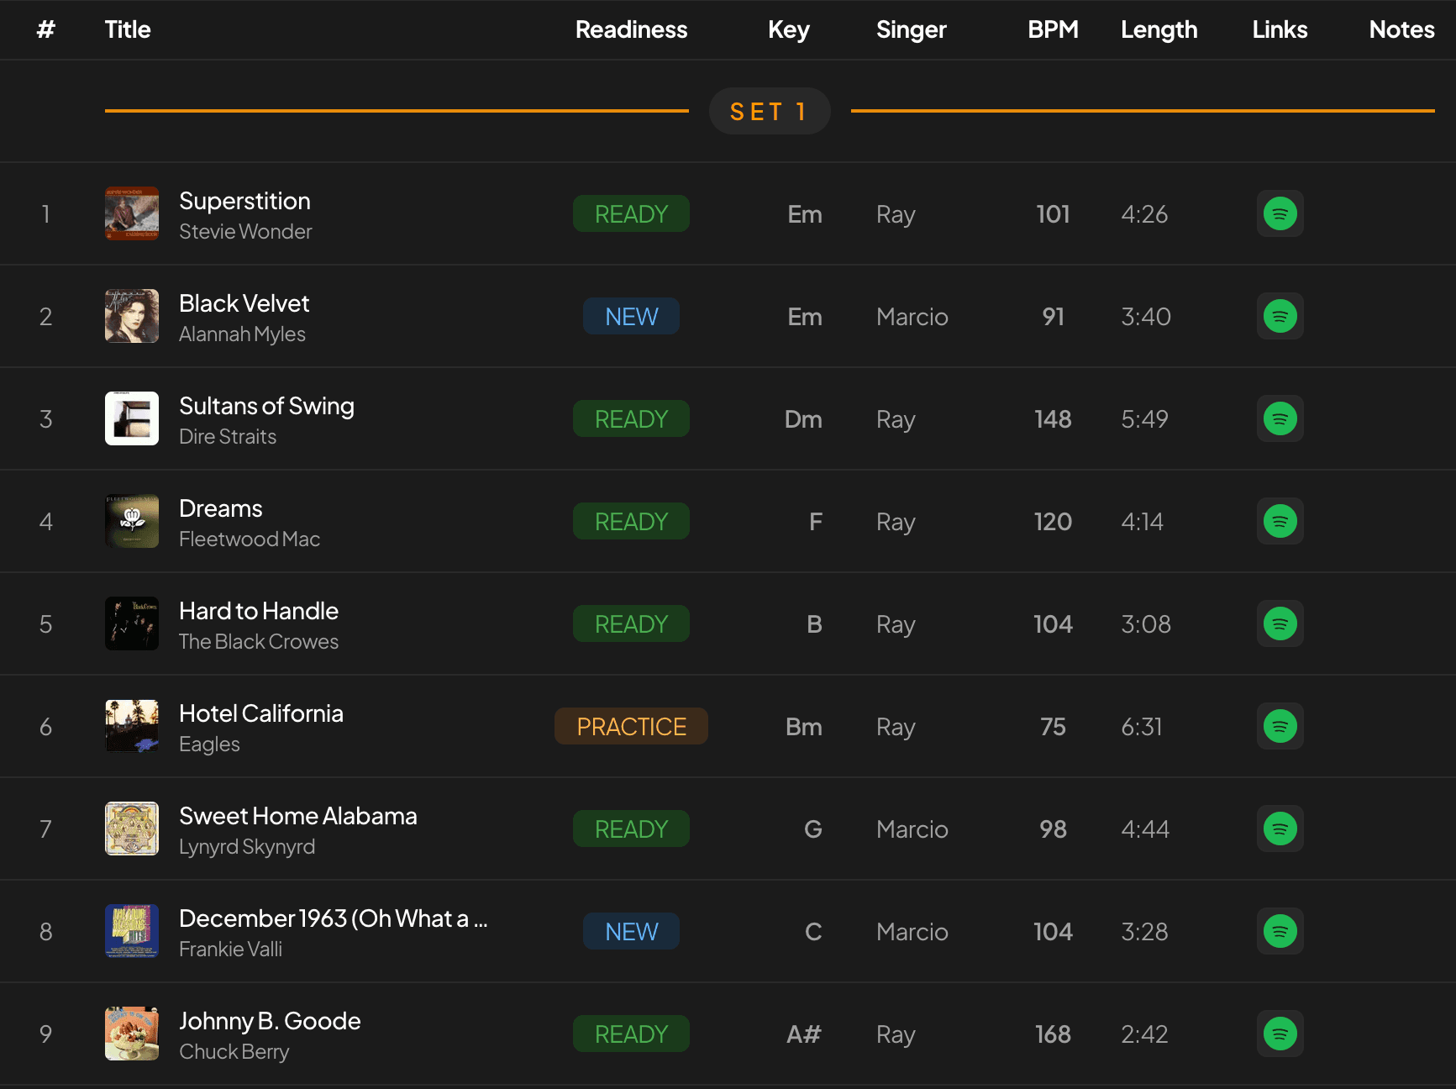Click The Black Crowes artist name
Viewport: 1456px width, 1089px height.
pyautogui.click(x=259, y=641)
